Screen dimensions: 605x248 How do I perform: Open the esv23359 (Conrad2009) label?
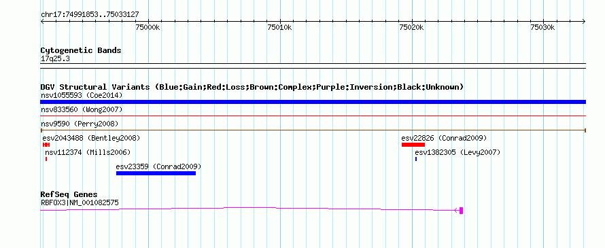pyautogui.click(x=158, y=166)
